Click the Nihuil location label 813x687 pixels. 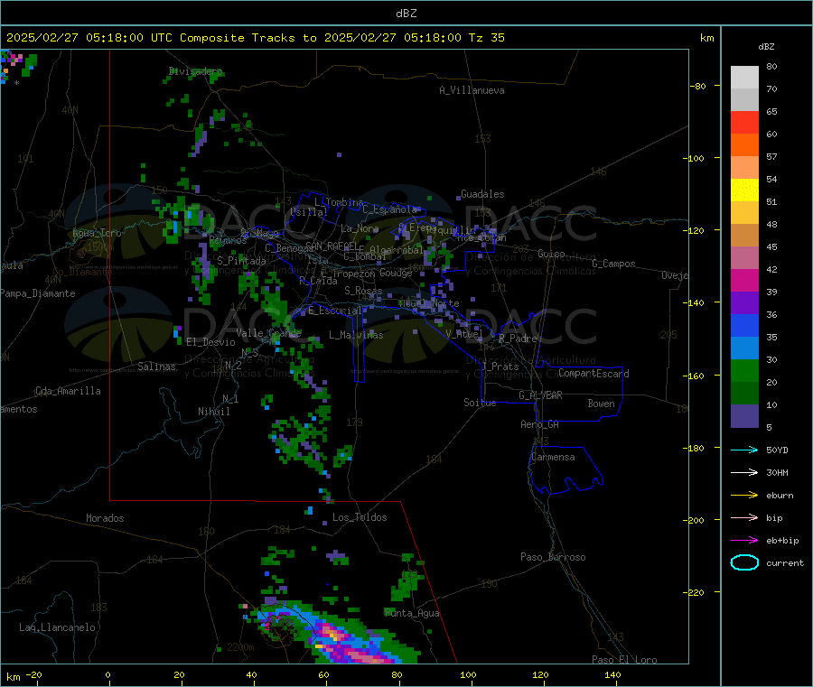213,412
